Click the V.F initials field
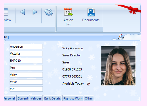147x106 pixels. pos(26,89)
